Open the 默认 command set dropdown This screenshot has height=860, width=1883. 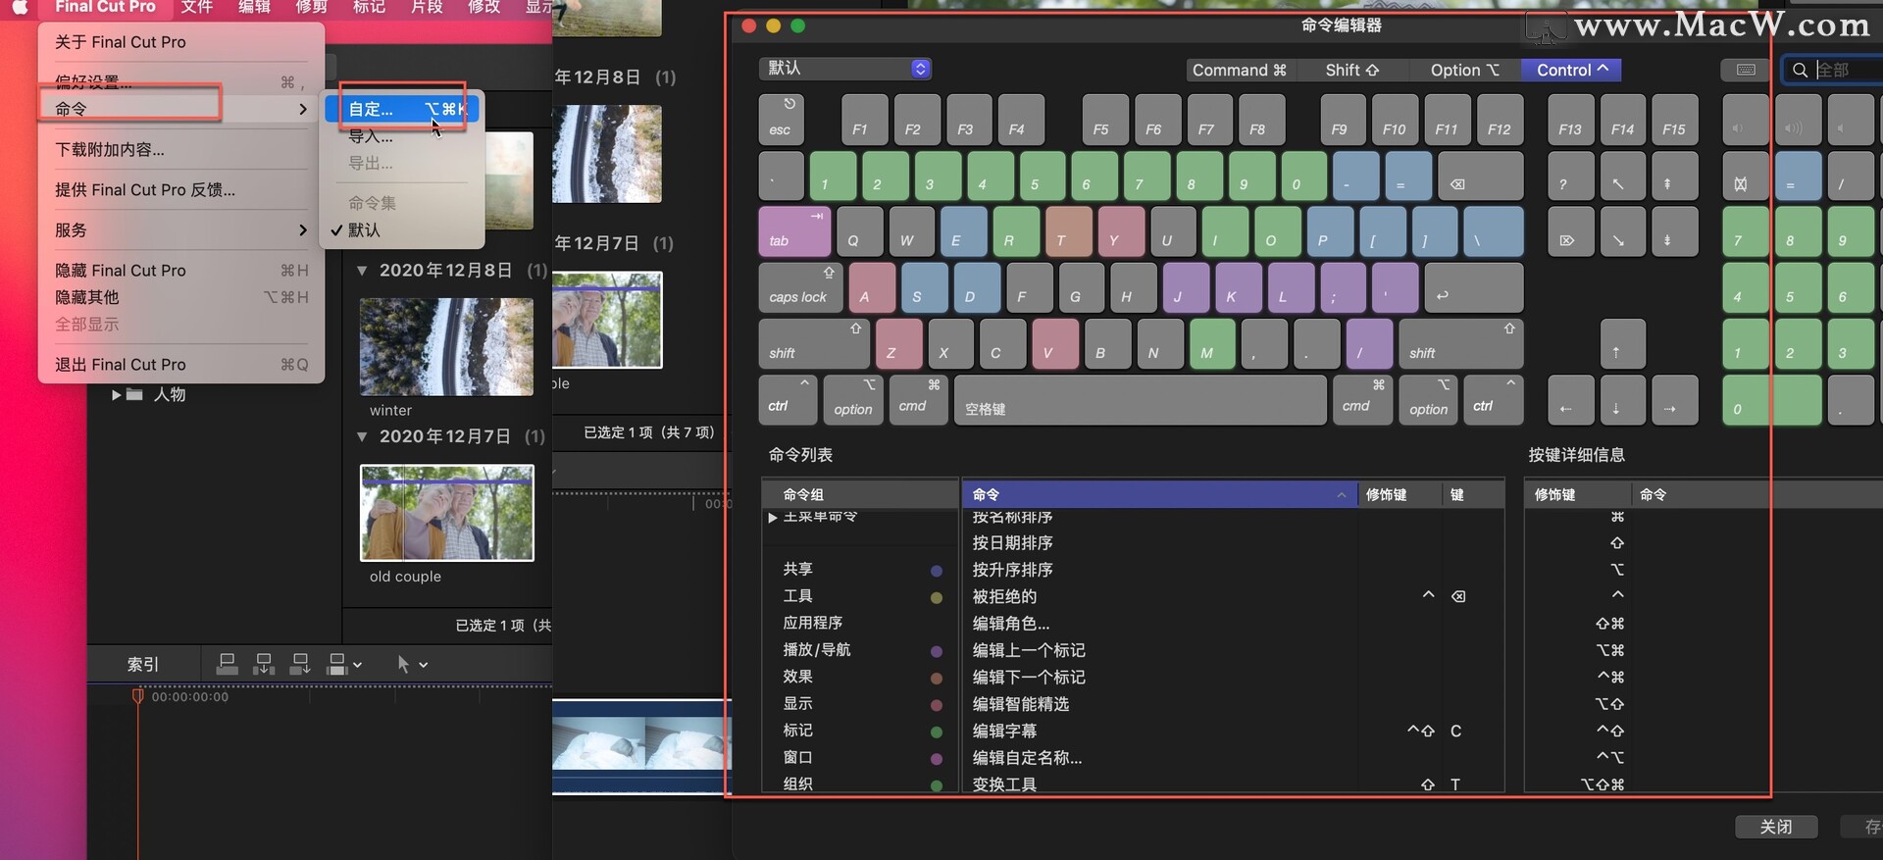844,69
